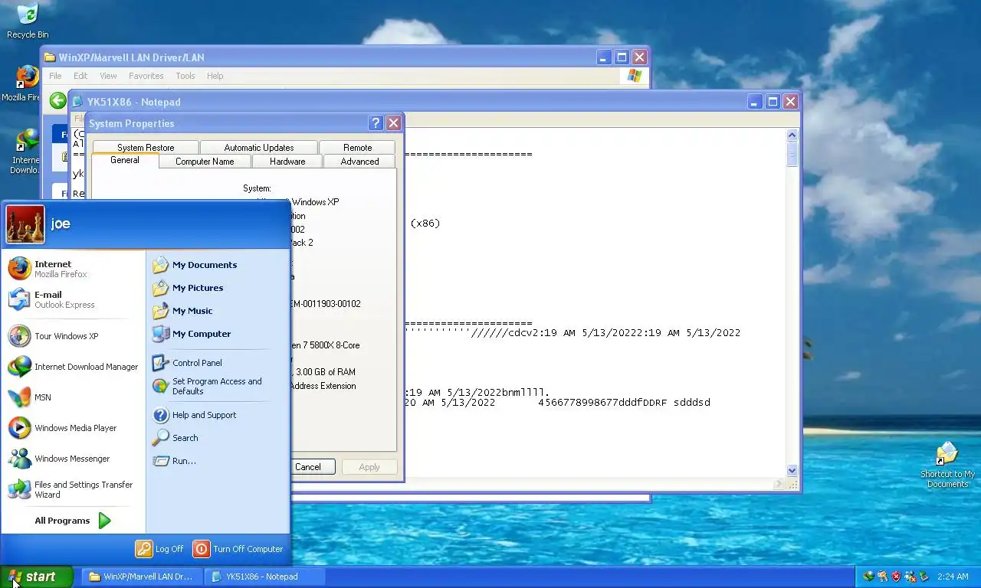
Task: Click Notepad text line ending with 'sdddsd'
Action: 557,403
